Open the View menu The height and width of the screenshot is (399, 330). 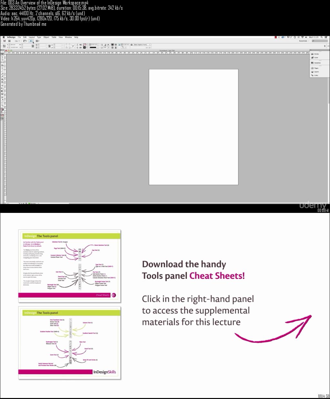61,37
